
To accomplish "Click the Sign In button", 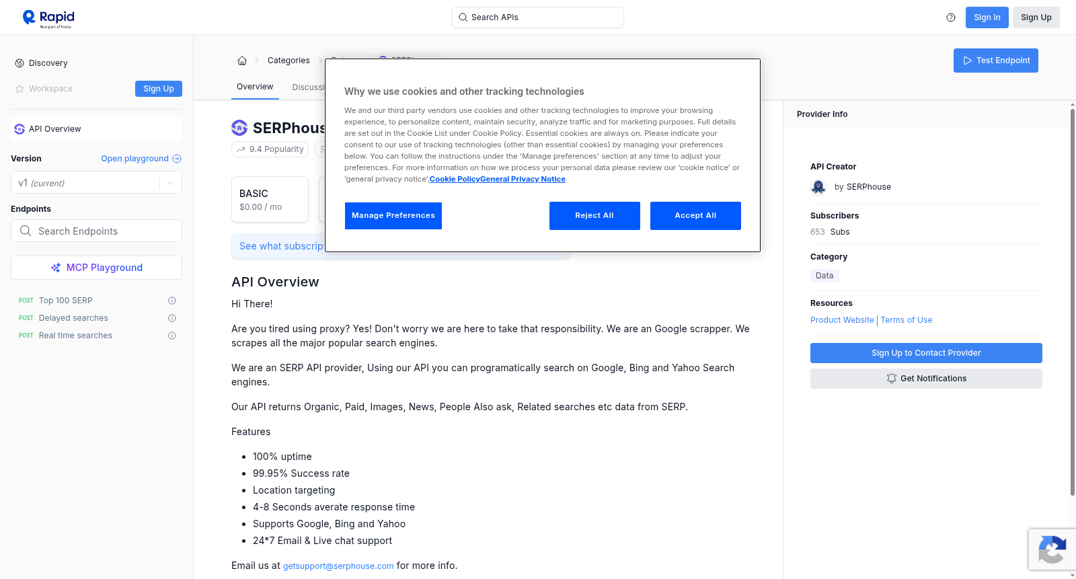I will pyautogui.click(x=987, y=17).
